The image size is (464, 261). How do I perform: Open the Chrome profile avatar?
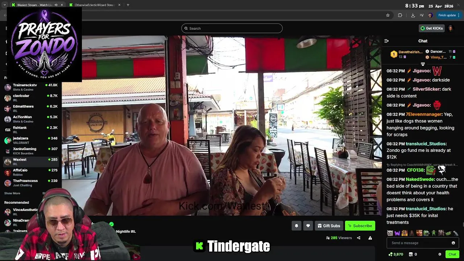[x=430, y=15]
